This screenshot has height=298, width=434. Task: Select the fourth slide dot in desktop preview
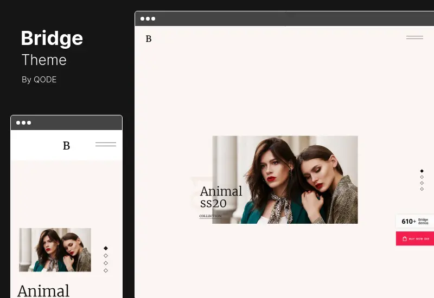(x=422, y=189)
